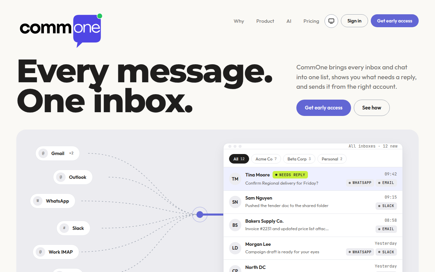Click the Slack # icon

pyautogui.click(x=64, y=228)
